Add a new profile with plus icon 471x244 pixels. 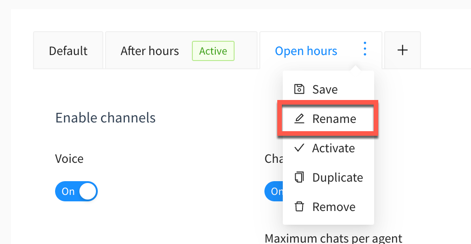pos(403,50)
